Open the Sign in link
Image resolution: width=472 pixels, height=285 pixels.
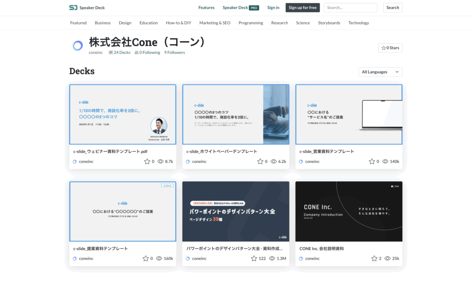pos(273,7)
